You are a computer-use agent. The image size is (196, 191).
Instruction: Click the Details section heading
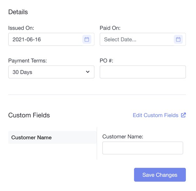point(18,12)
